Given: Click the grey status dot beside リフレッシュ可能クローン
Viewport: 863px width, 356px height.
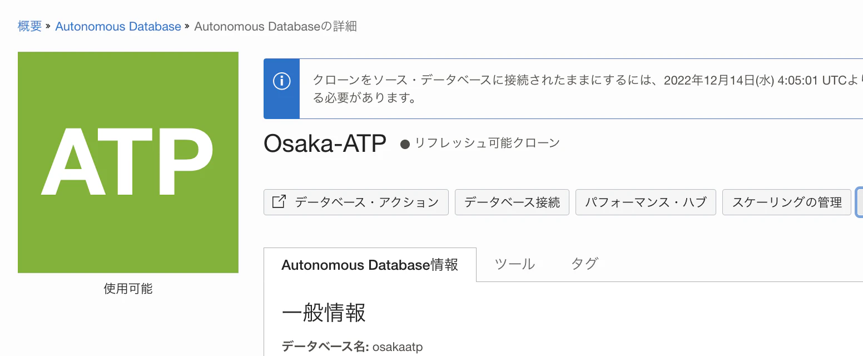Looking at the screenshot, I should [x=405, y=144].
